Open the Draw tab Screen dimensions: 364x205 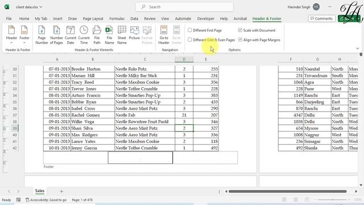click(x=72, y=19)
